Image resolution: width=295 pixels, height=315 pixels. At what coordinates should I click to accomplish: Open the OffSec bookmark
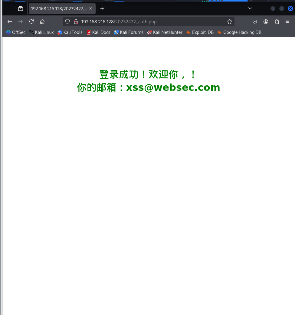click(x=16, y=32)
